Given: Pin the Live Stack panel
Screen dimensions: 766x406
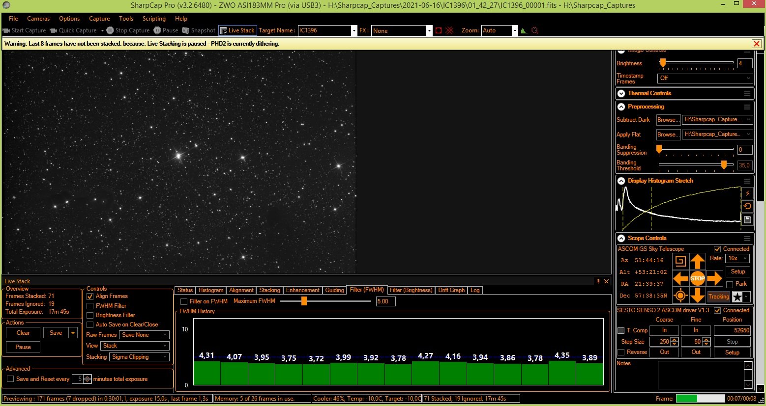Looking at the screenshot, I should (x=598, y=281).
